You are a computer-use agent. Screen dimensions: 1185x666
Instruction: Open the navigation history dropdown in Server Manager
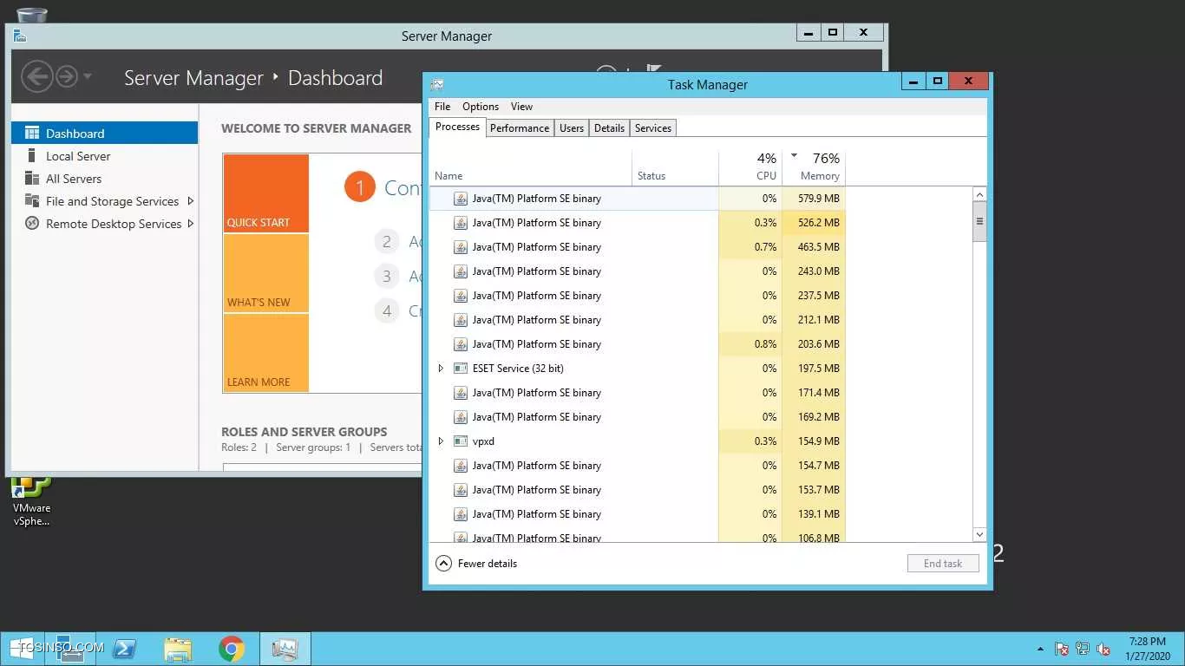coord(88,77)
